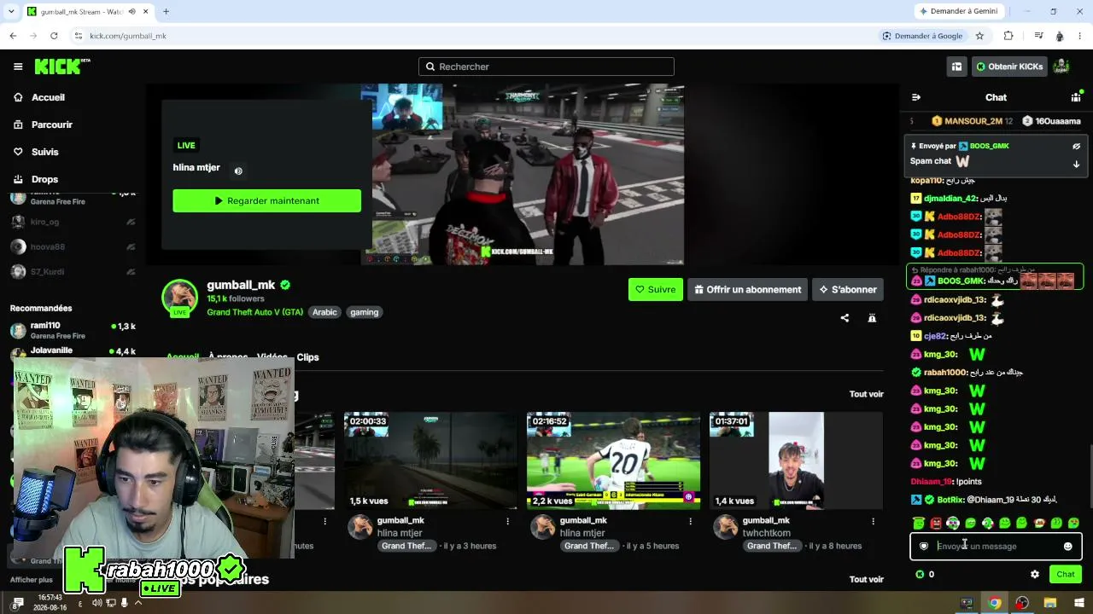Open options menu for the 3 heures video
This screenshot has height=614, width=1093.
coord(507,521)
